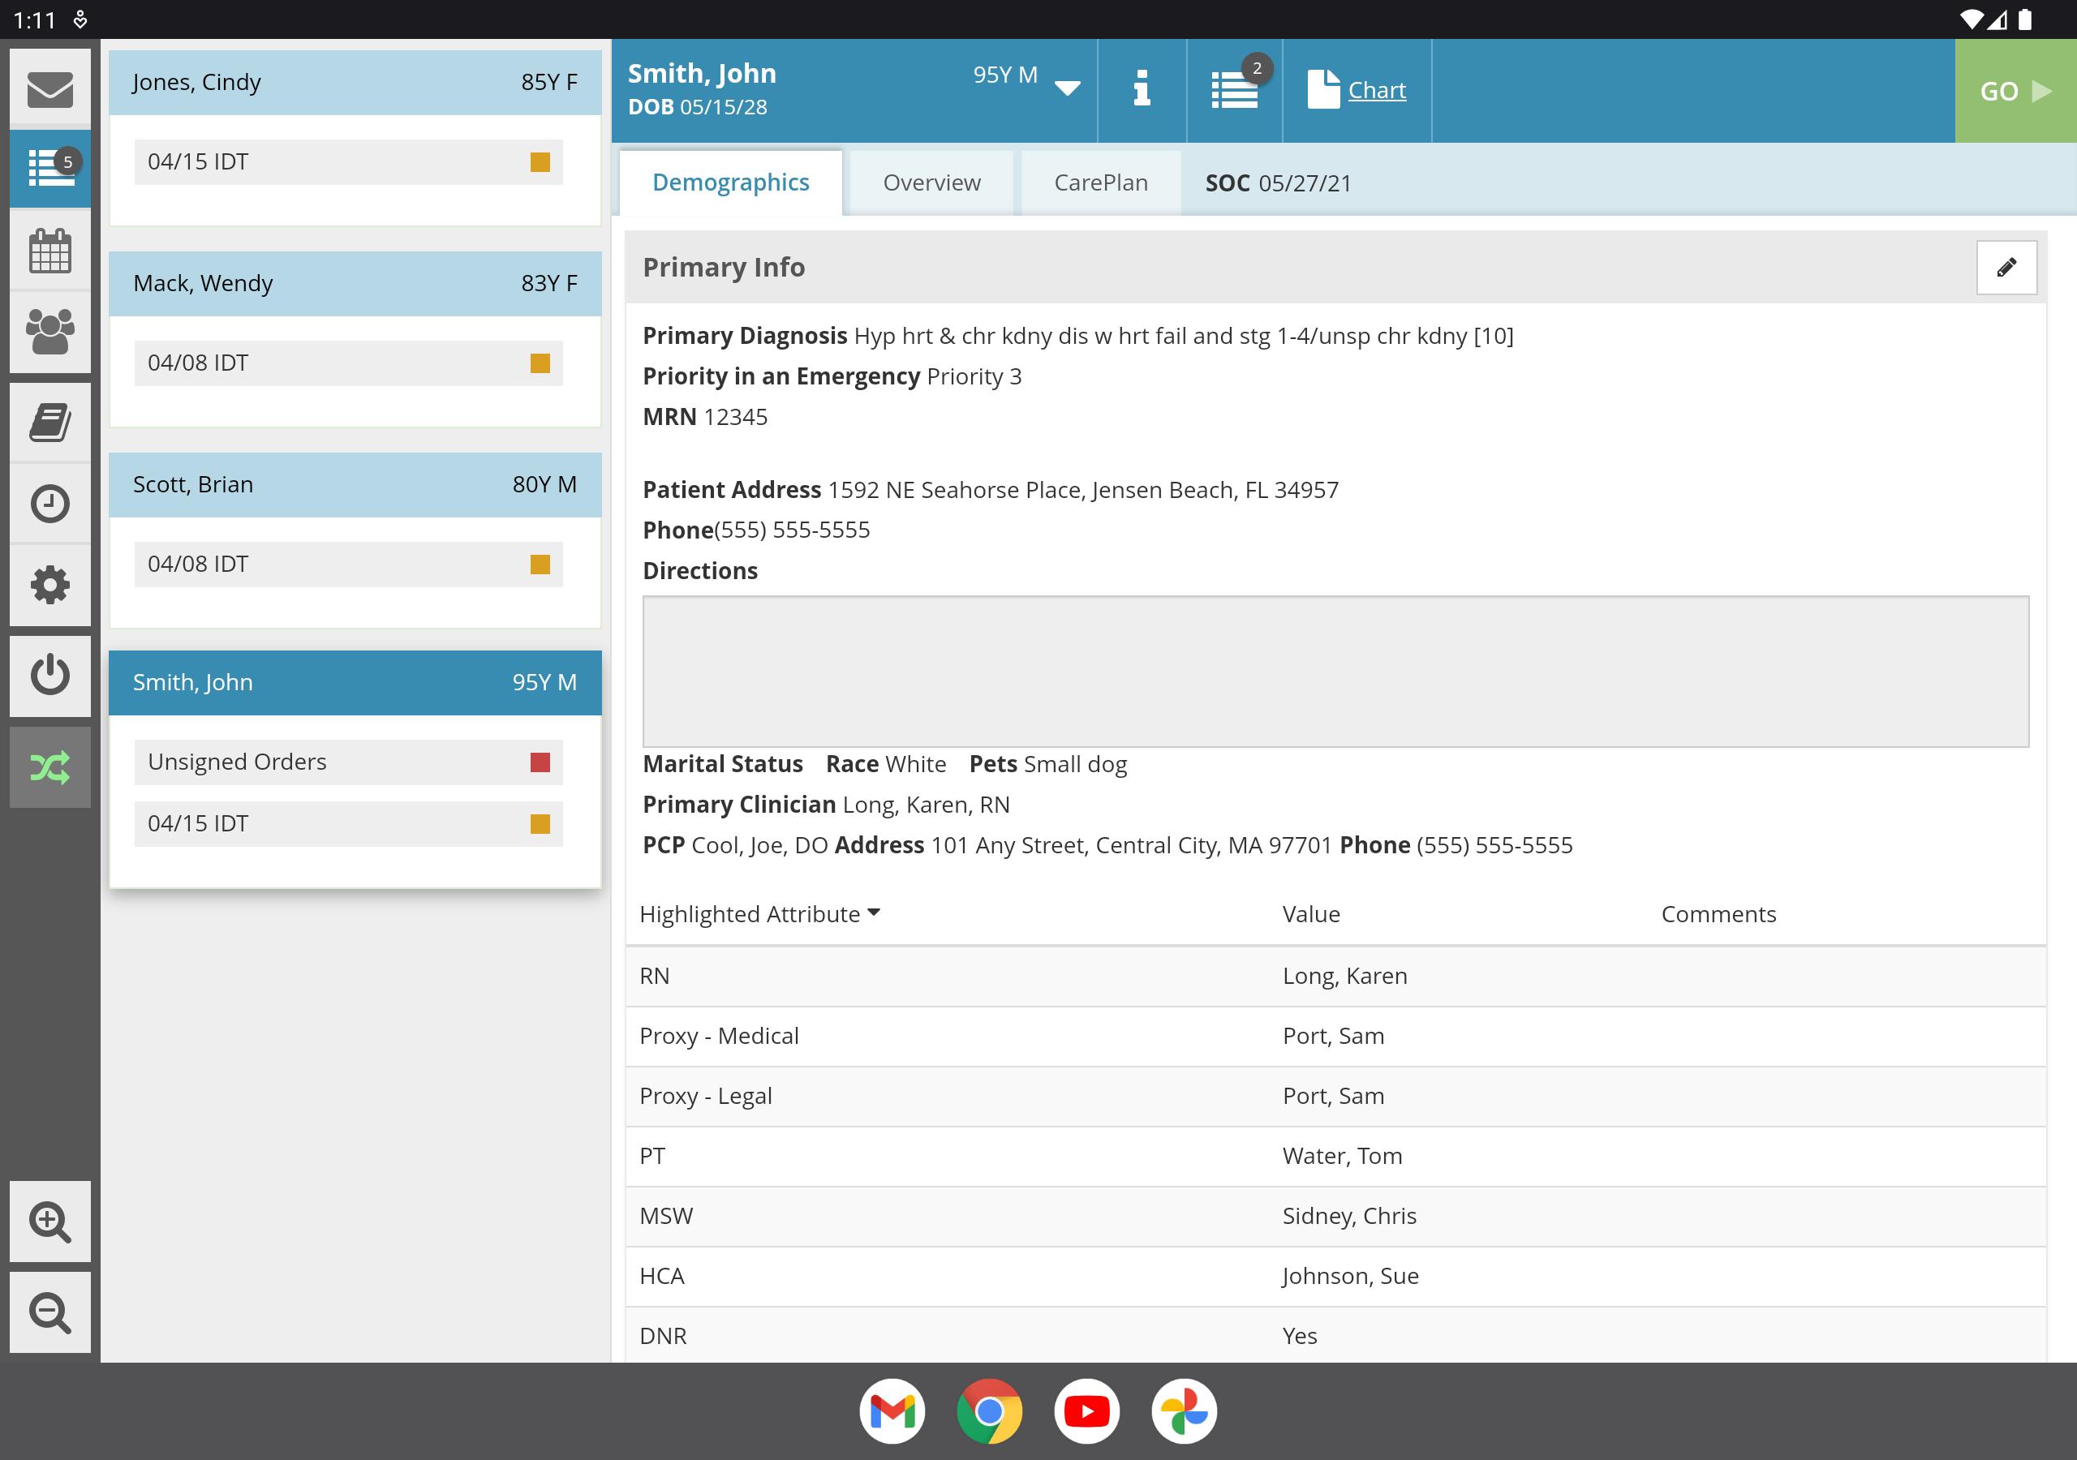Open the patient info 'i' icon
The height and width of the screenshot is (1460, 2077).
1142,89
